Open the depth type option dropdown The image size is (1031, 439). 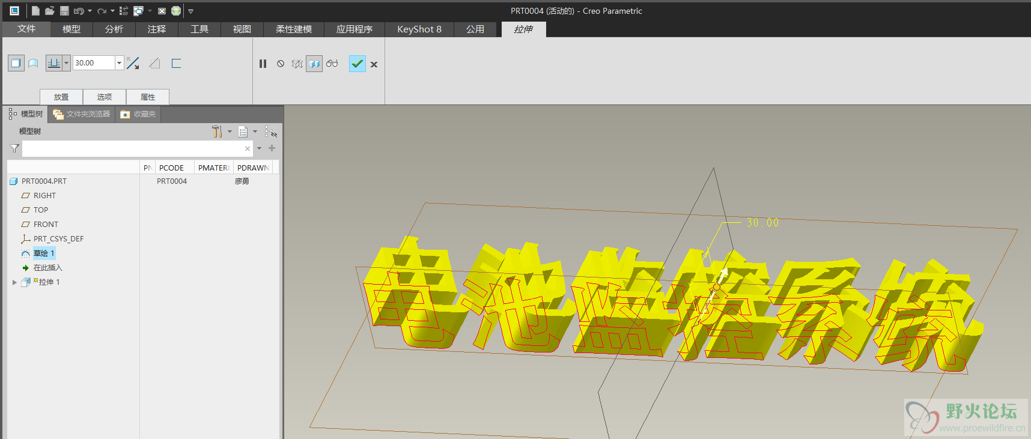pyautogui.click(x=66, y=63)
